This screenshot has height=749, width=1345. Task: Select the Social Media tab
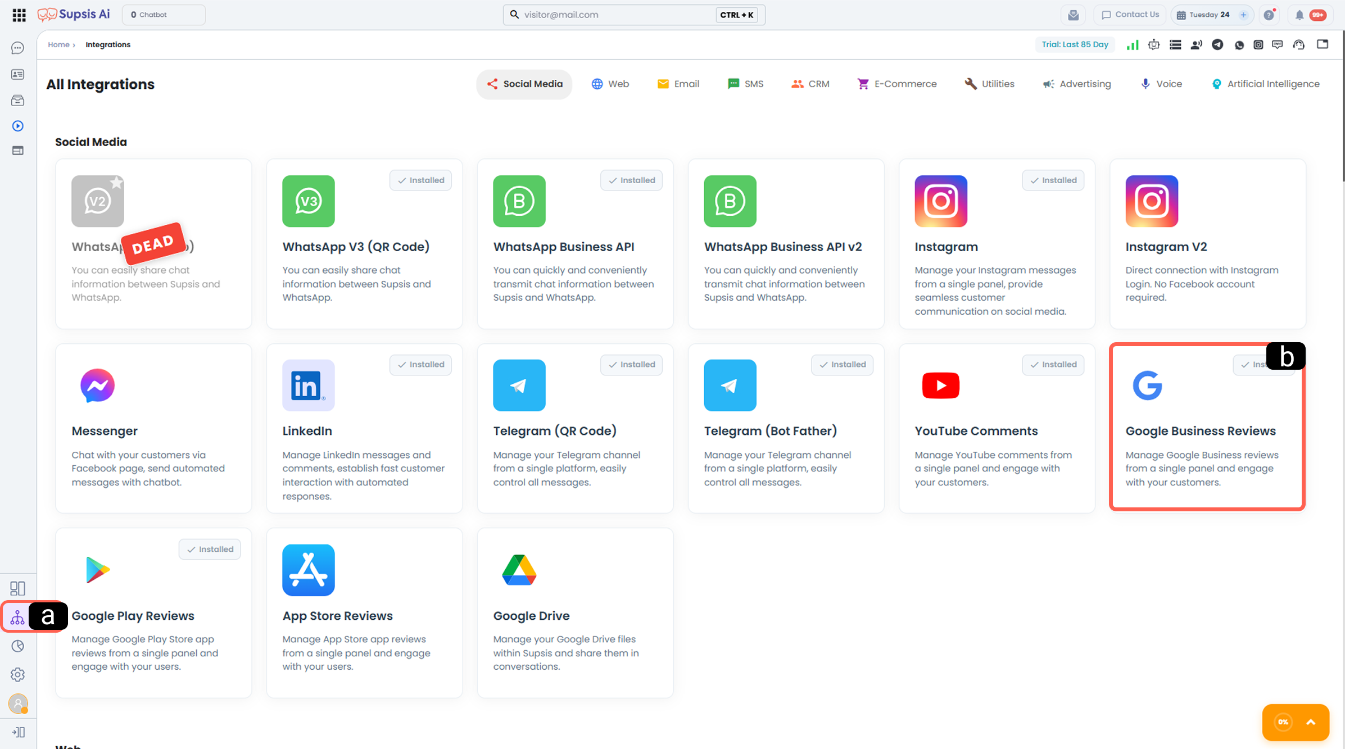pyautogui.click(x=524, y=84)
